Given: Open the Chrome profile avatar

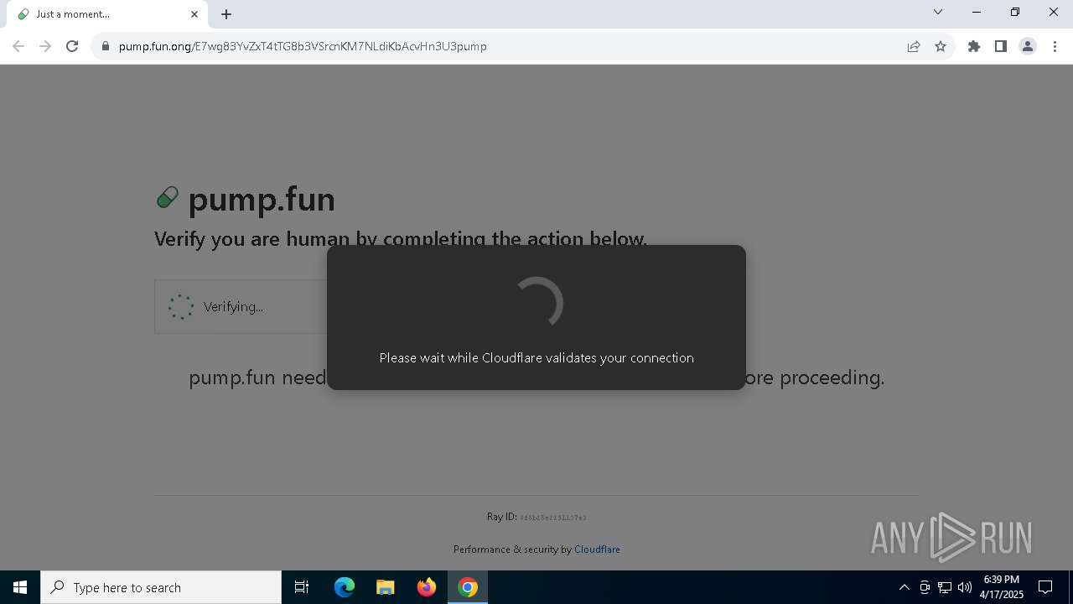Looking at the screenshot, I should pos(1028,46).
